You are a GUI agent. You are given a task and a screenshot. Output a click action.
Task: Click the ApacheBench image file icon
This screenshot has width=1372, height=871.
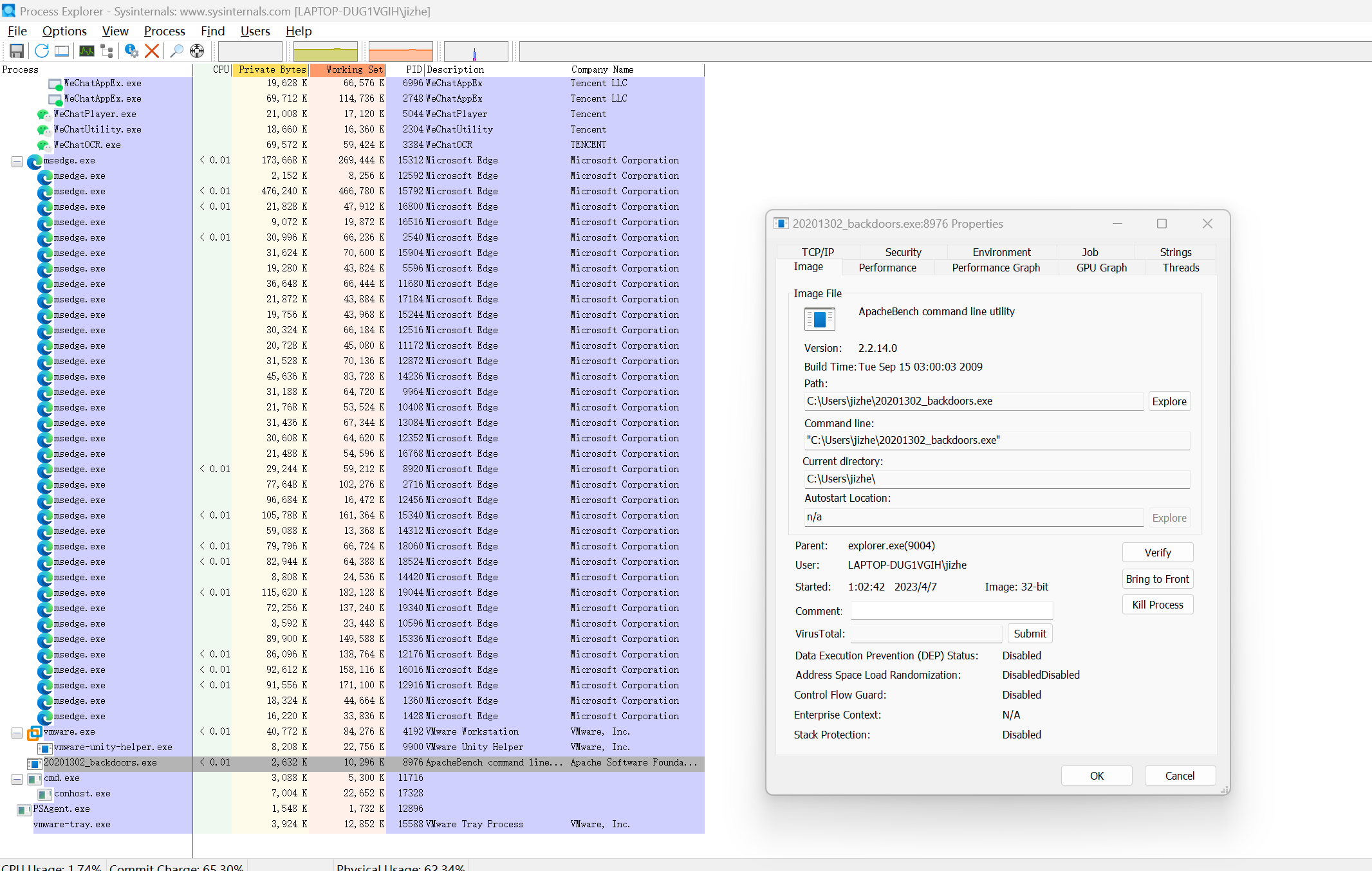820,319
